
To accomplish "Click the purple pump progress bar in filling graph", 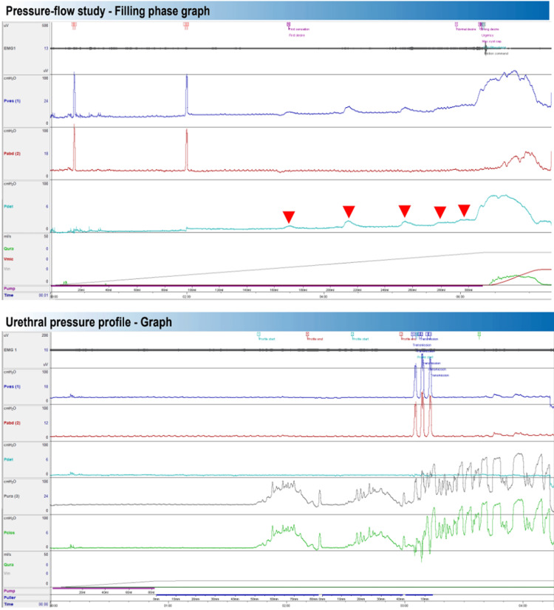I will click(x=267, y=286).
